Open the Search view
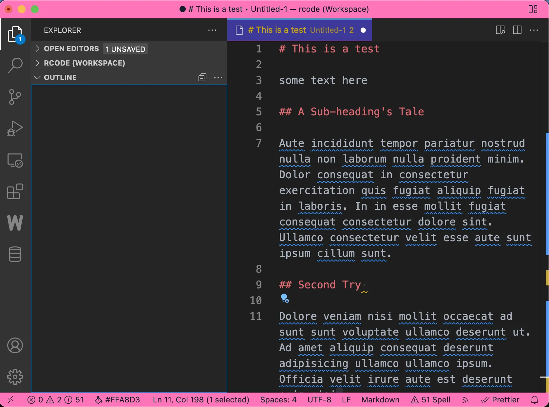 tap(15, 66)
